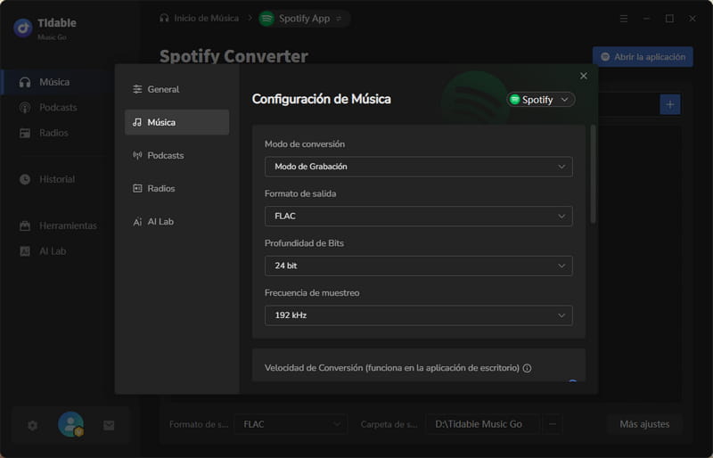Open Radios settings tab in dialog

point(176,188)
